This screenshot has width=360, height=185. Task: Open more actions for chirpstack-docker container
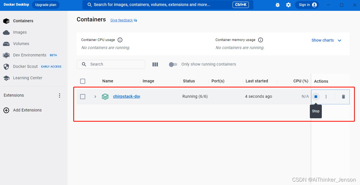[326, 96]
